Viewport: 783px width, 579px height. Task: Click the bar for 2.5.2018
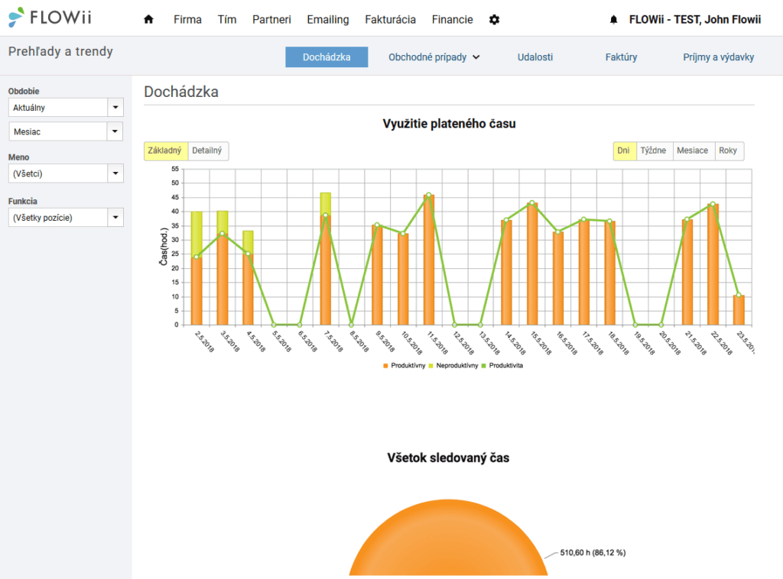click(197, 268)
